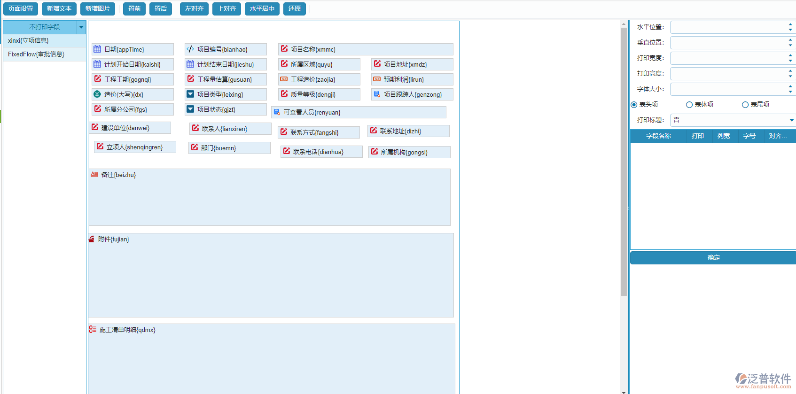Click the edit icon beside 建设单位{danwei}
The image size is (796, 394).
[95, 127]
